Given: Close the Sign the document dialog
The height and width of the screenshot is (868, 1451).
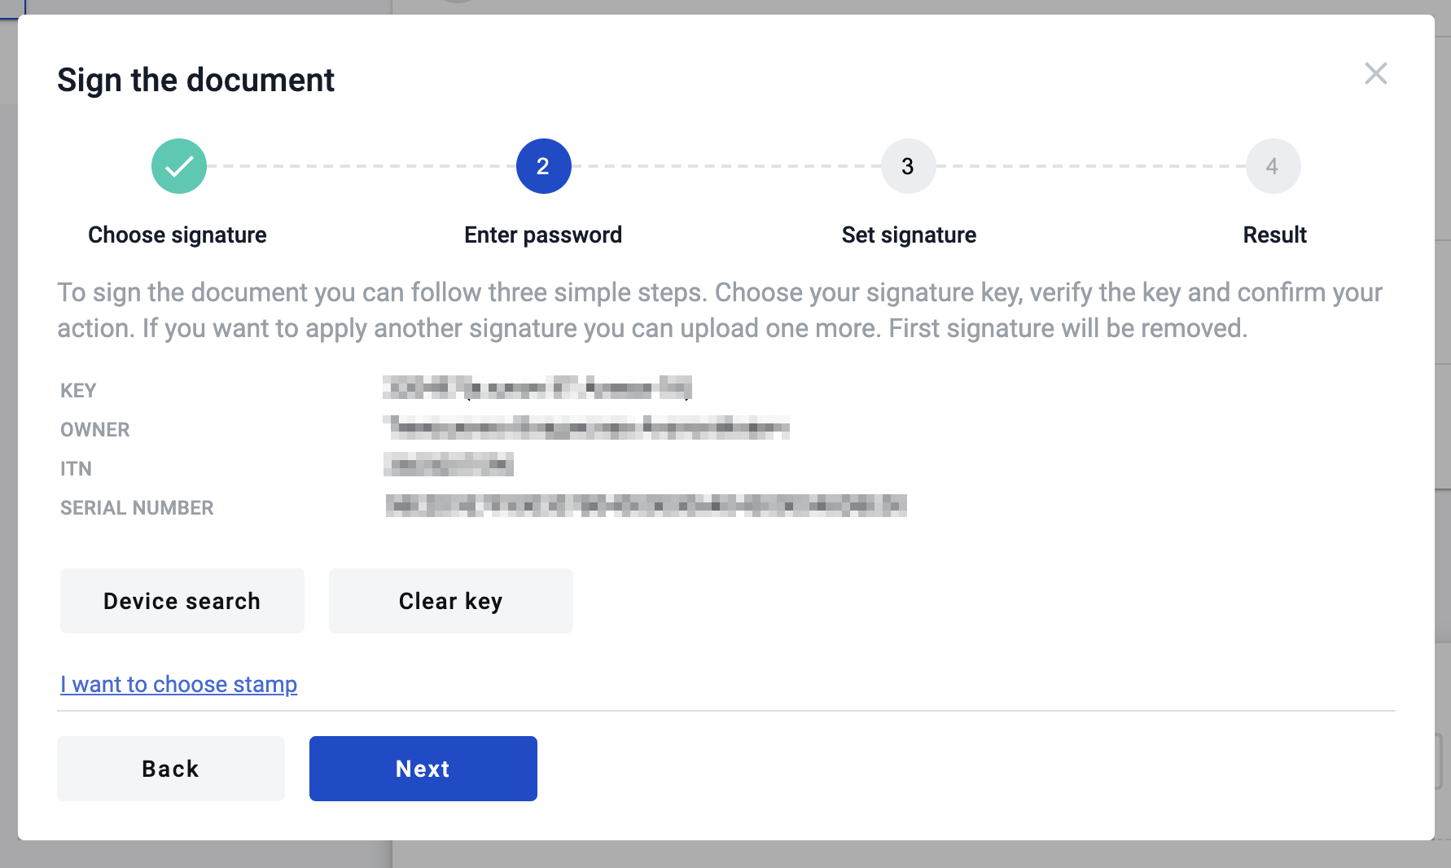Looking at the screenshot, I should point(1375,74).
